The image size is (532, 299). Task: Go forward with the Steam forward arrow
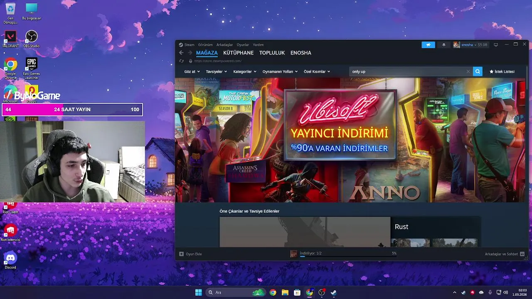[190, 53]
